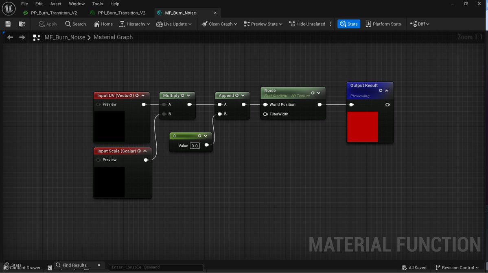The width and height of the screenshot is (488, 273).
Task: Click Append node preview toggle icon
Action: (237, 95)
